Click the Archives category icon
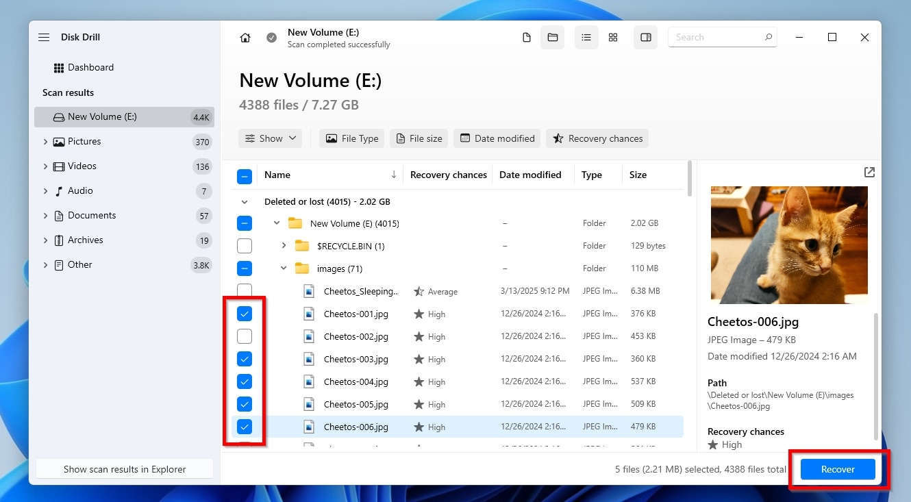This screenshot has height=502, width=911. 59,240
